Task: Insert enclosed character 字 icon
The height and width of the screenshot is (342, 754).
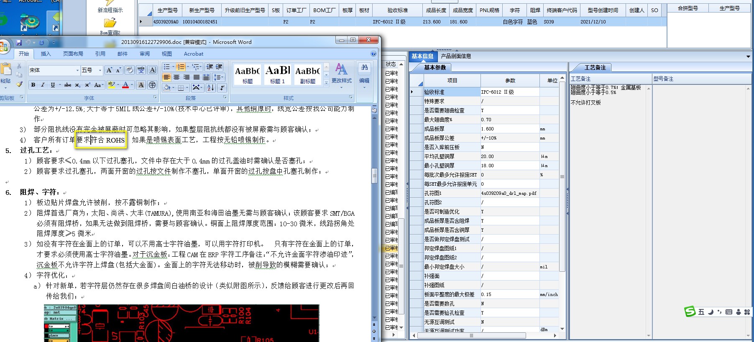Action: pyautogui.click(x=153, y=85)
